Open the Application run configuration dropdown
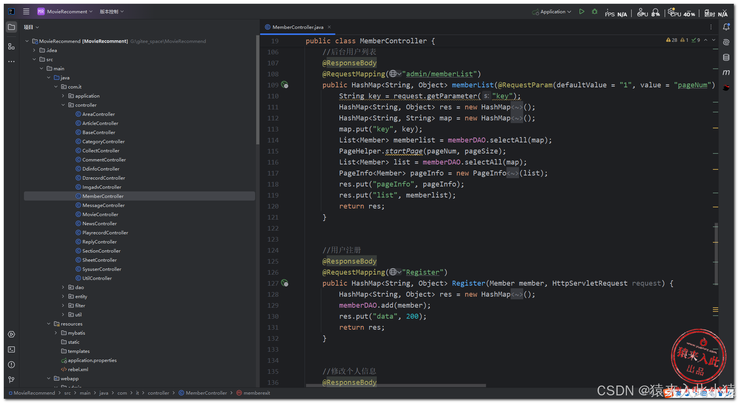This screenshot has height=403, width=738. [x=552, y=11]
